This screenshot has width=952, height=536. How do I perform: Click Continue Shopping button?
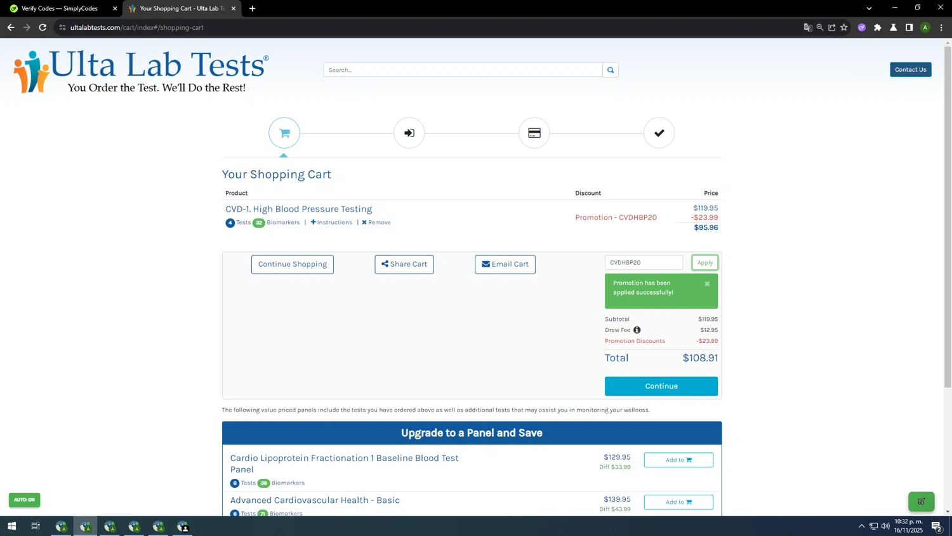tap(292, 264)
